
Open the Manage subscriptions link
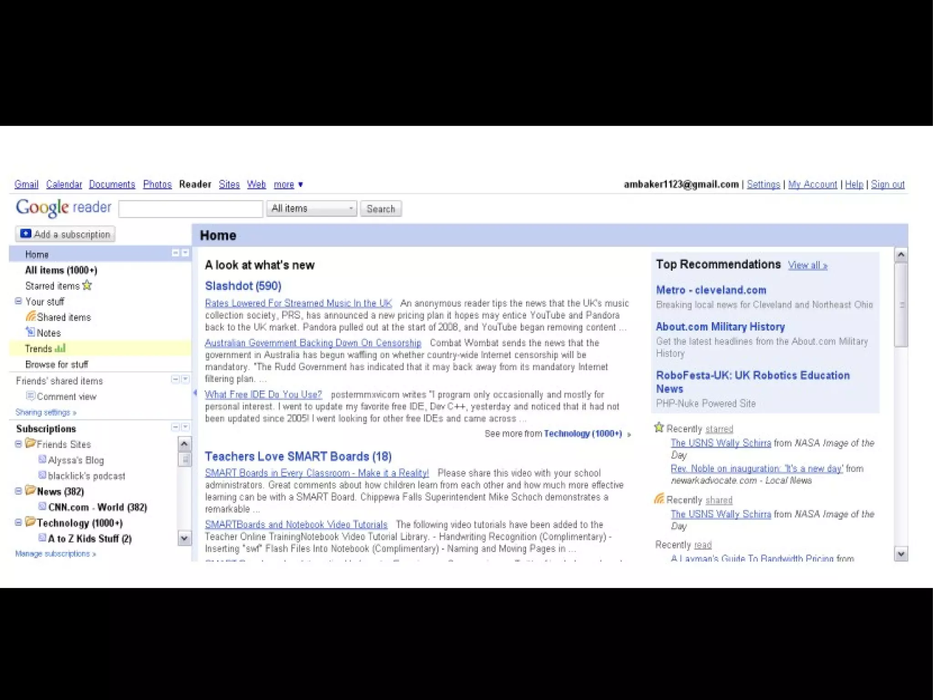[x=55, y=554]
